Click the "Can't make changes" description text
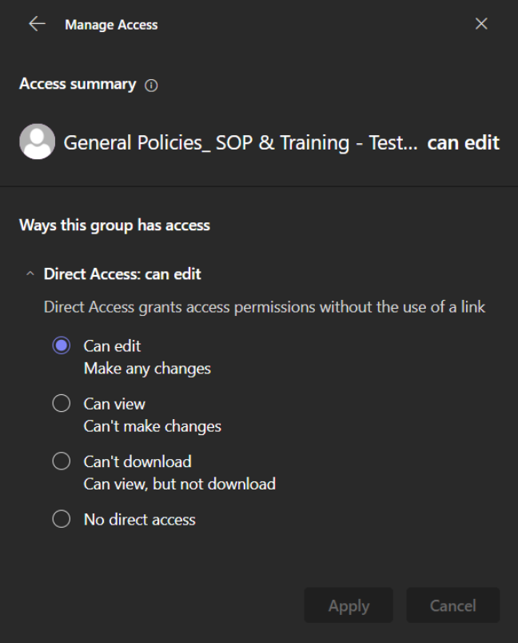 point(152,426)
